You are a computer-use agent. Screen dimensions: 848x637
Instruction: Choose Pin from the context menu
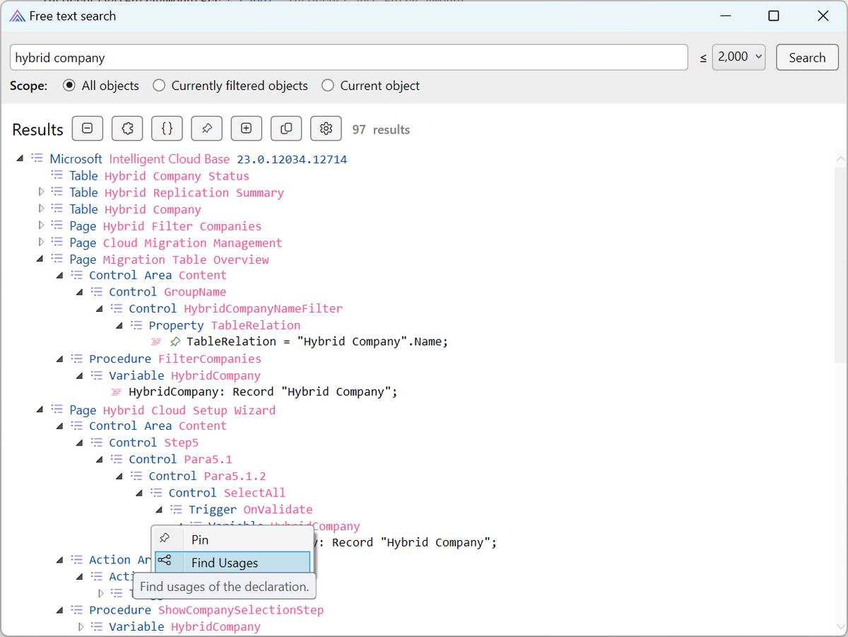[232, 539]
